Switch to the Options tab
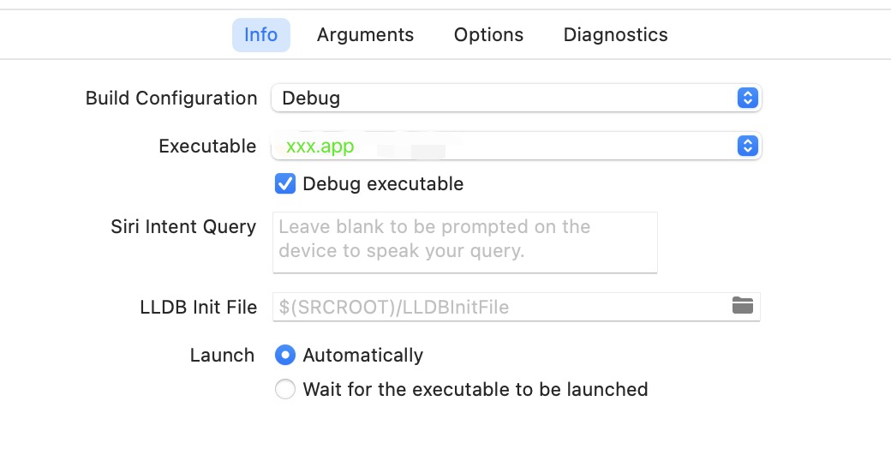 [488, 35]
